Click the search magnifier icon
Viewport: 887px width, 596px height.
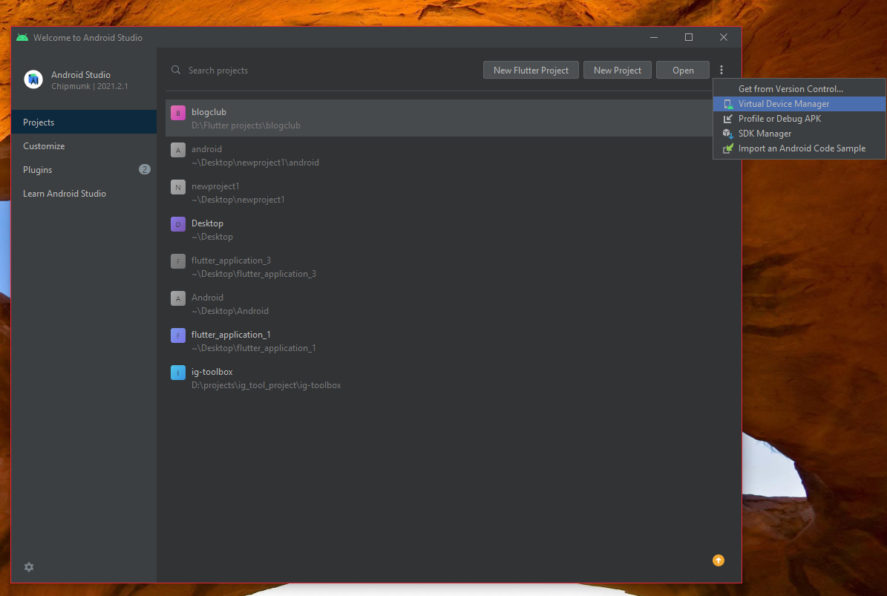tap(176, 70)
